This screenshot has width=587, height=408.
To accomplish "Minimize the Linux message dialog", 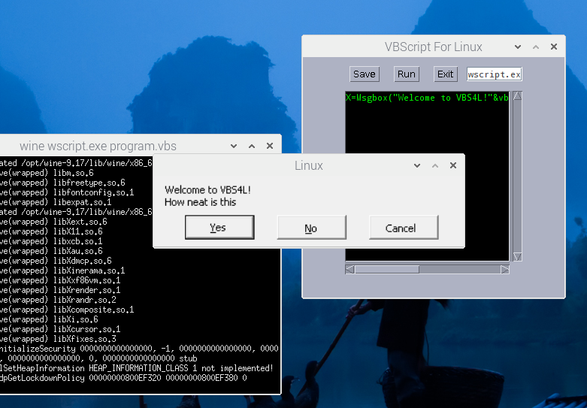I will 417,165.
